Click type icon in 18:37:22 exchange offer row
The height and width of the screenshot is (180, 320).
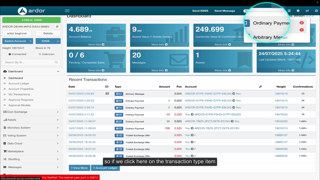119,149
